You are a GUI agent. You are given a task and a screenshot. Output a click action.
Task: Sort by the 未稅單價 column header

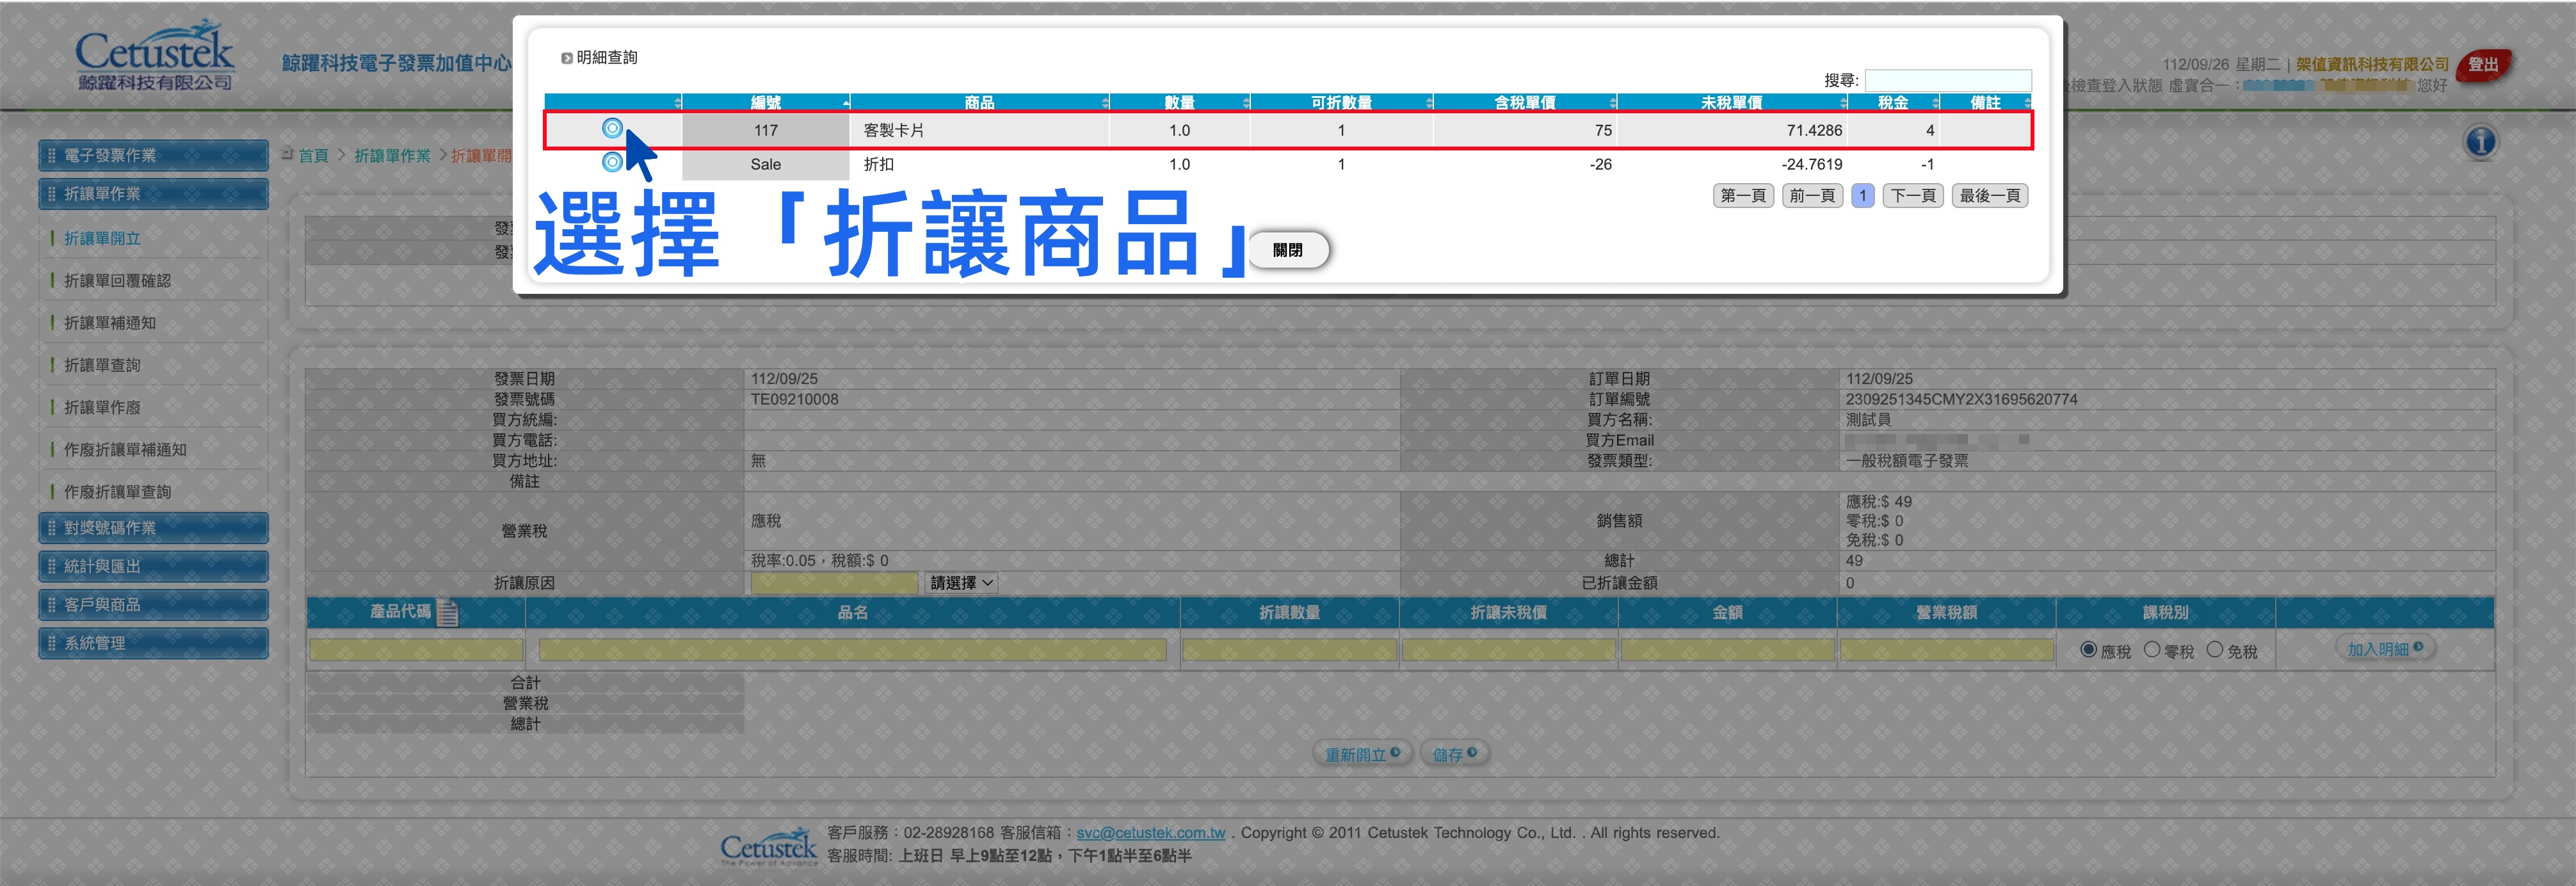point(1732,102)
